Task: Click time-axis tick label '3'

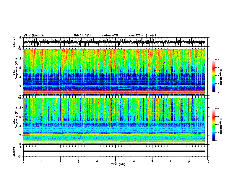Action: [x=79, y=161]
